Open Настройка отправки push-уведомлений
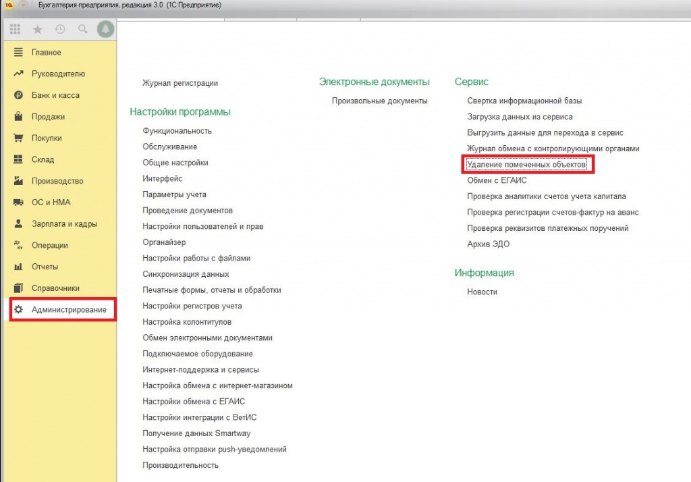The height and width of the screenshot is (482, 691). 214,450
